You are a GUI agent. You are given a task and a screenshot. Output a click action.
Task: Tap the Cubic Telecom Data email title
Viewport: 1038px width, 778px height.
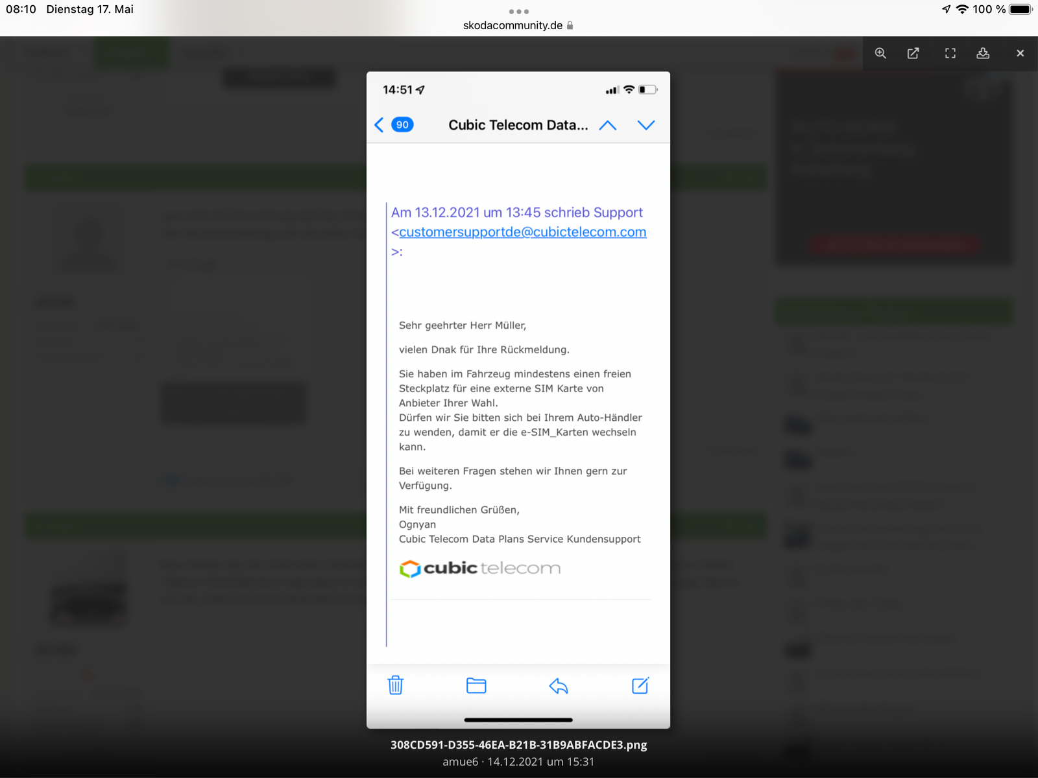518,125
